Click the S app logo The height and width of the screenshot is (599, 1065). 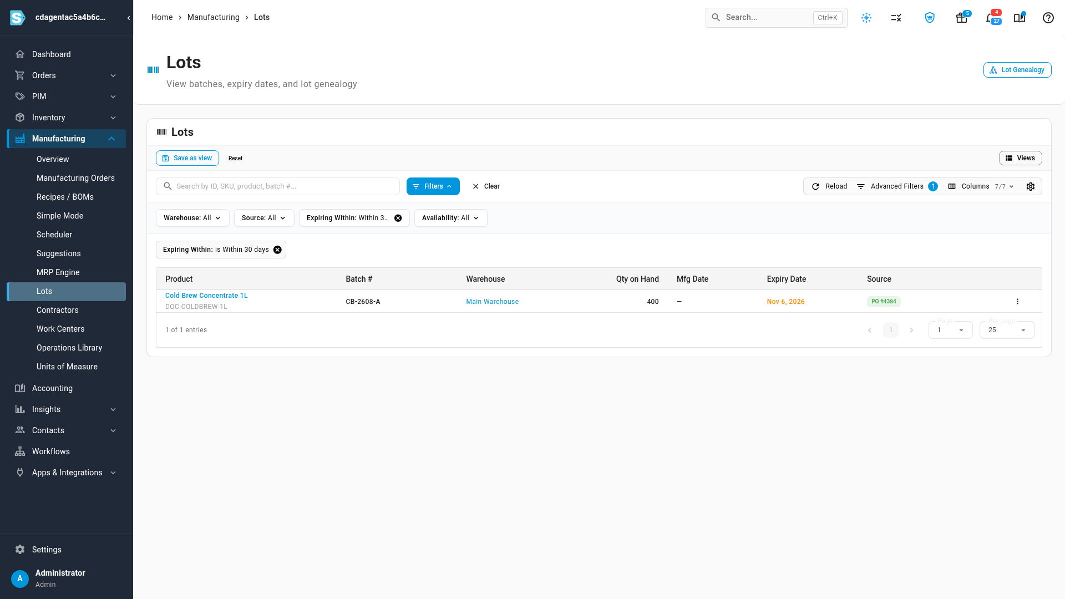pos(18,18)
